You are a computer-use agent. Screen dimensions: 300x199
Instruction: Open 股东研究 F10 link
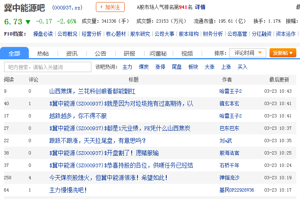pyautogui.click(x=140, y=34)
